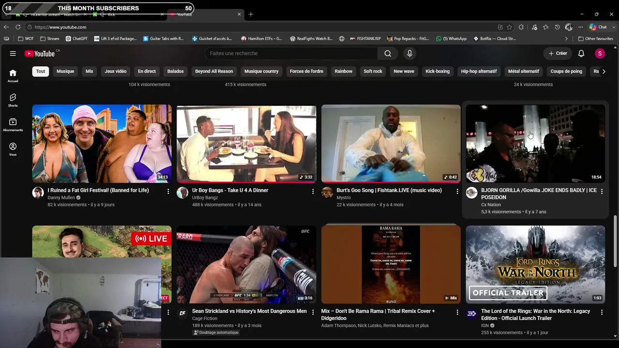Open options for I Ruined a Fat Girl Festival

pyautogui.click(x=168, y=192)
